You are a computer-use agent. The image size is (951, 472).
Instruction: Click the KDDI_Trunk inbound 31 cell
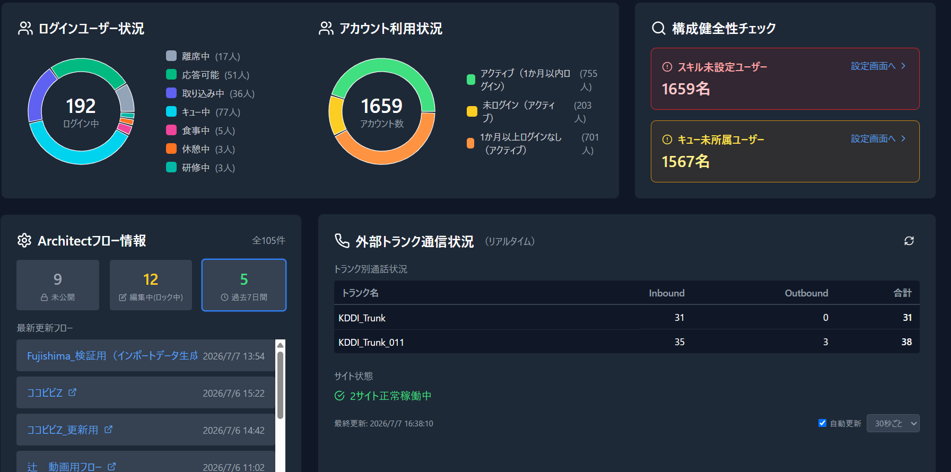[679, 318]
